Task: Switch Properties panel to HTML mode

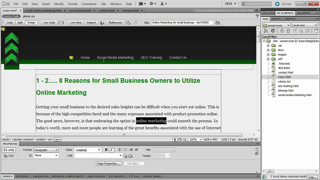Action: pos(9,150)
